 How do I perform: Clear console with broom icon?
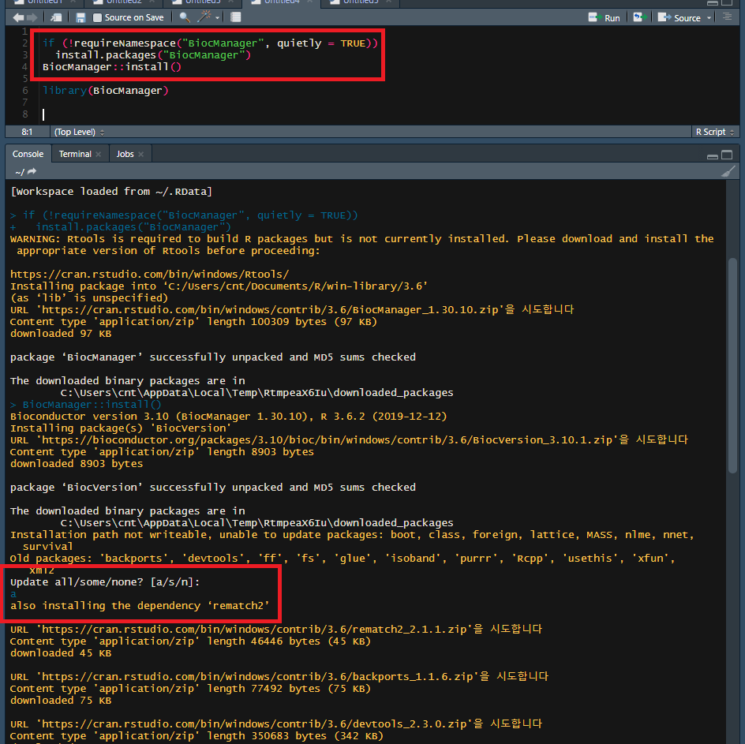(728, 171)
